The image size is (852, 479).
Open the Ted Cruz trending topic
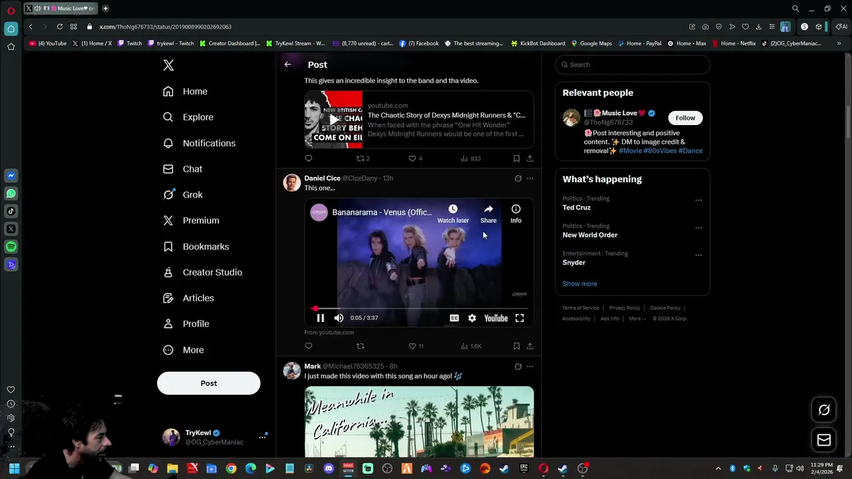tap(576, 208)
